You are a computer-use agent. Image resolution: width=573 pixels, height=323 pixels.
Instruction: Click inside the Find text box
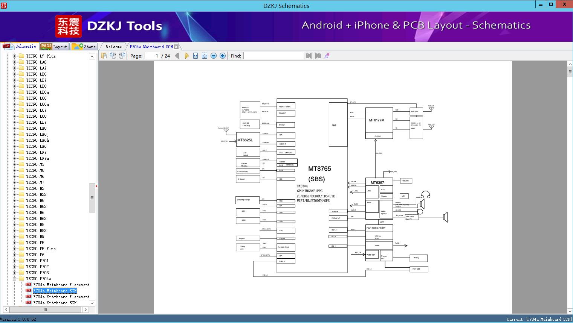[x=273, y=55]
